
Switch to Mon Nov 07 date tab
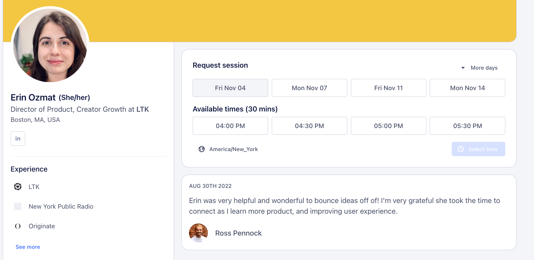point(309,88)
